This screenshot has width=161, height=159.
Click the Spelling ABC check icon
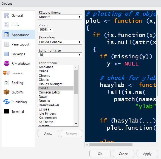click(7, 83)
